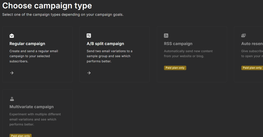Click the flask icon for Multivariate campaign
Image resolution: width=263 pixels, height=137 pixels.
pos(12,99)
